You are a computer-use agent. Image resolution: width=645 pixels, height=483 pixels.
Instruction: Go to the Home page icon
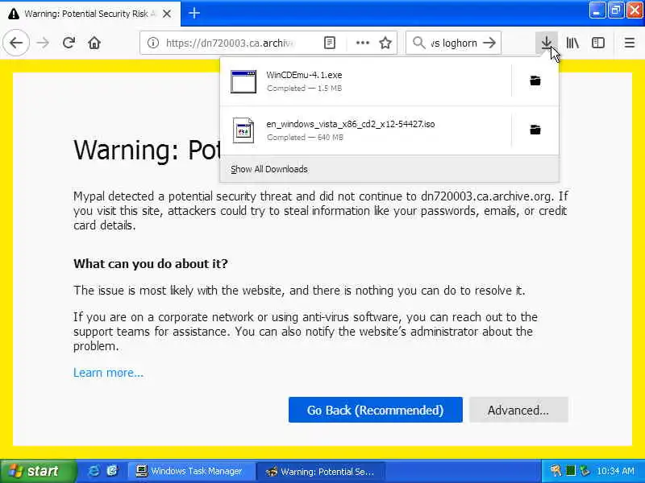pyautogui.click(x=94, y=43)
